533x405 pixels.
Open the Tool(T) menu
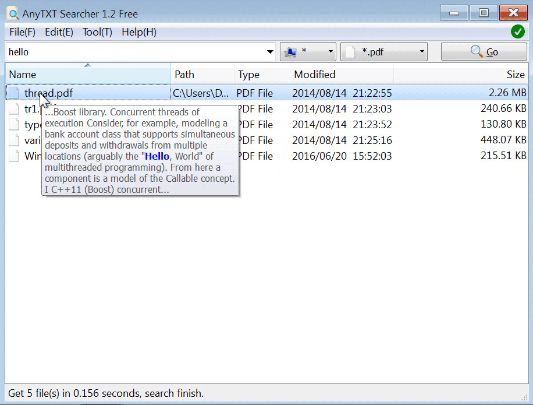(98, 32)
